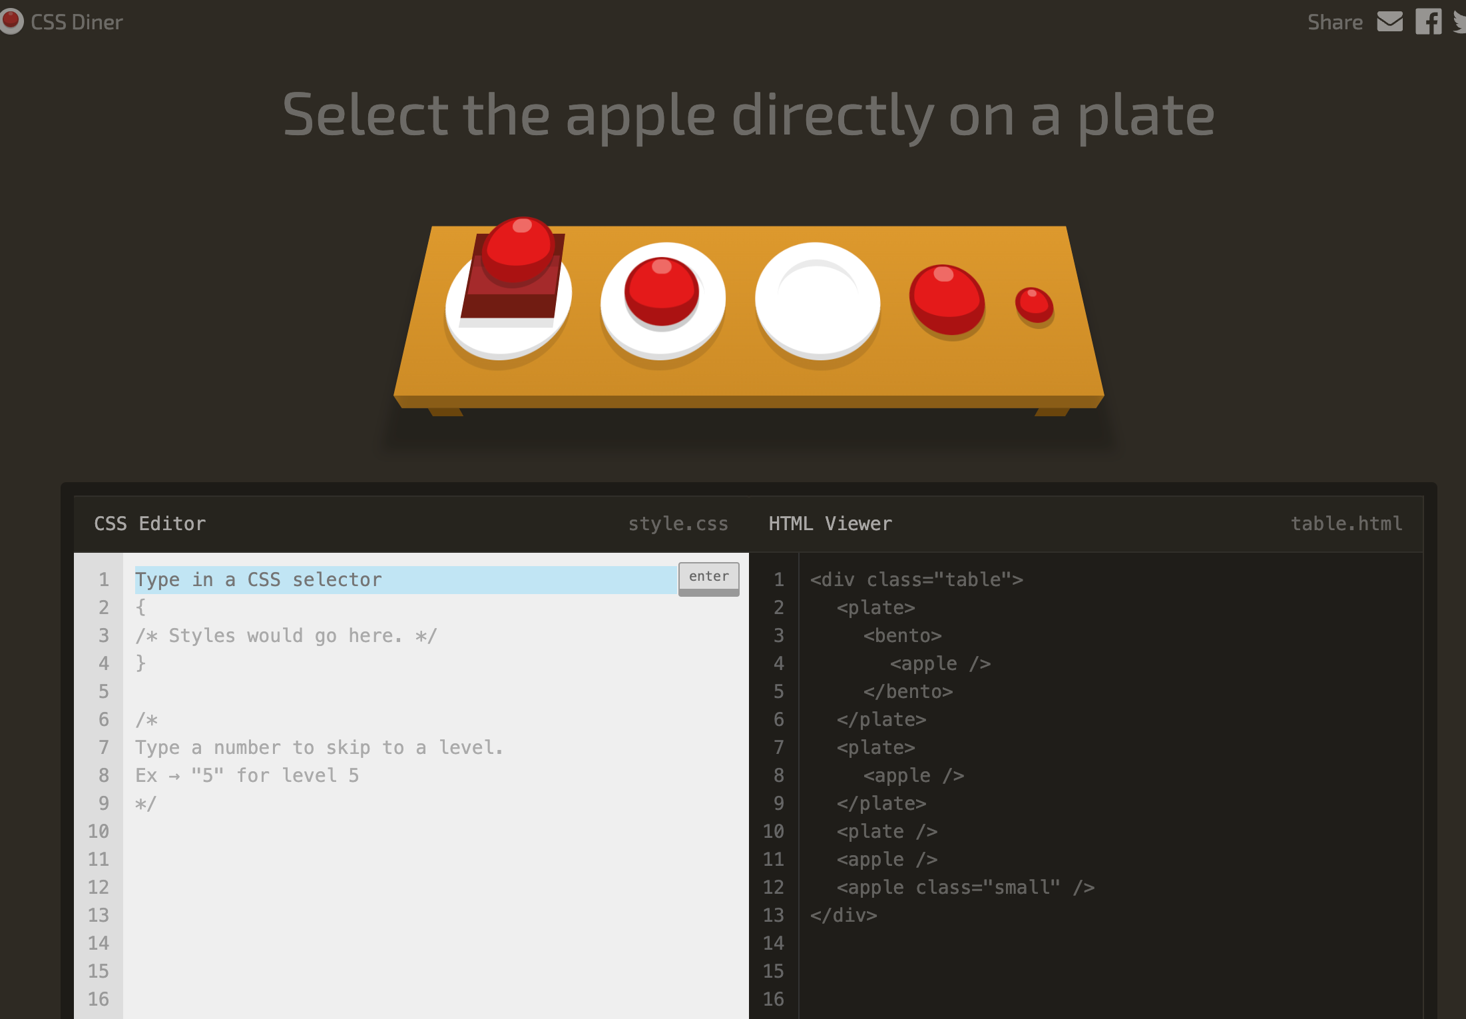Click the large apple sitting off plates
The width and height of the screenshot is (1466, 1019).
coord(947,299)
